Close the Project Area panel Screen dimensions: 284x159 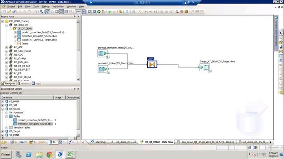point(78,16)
